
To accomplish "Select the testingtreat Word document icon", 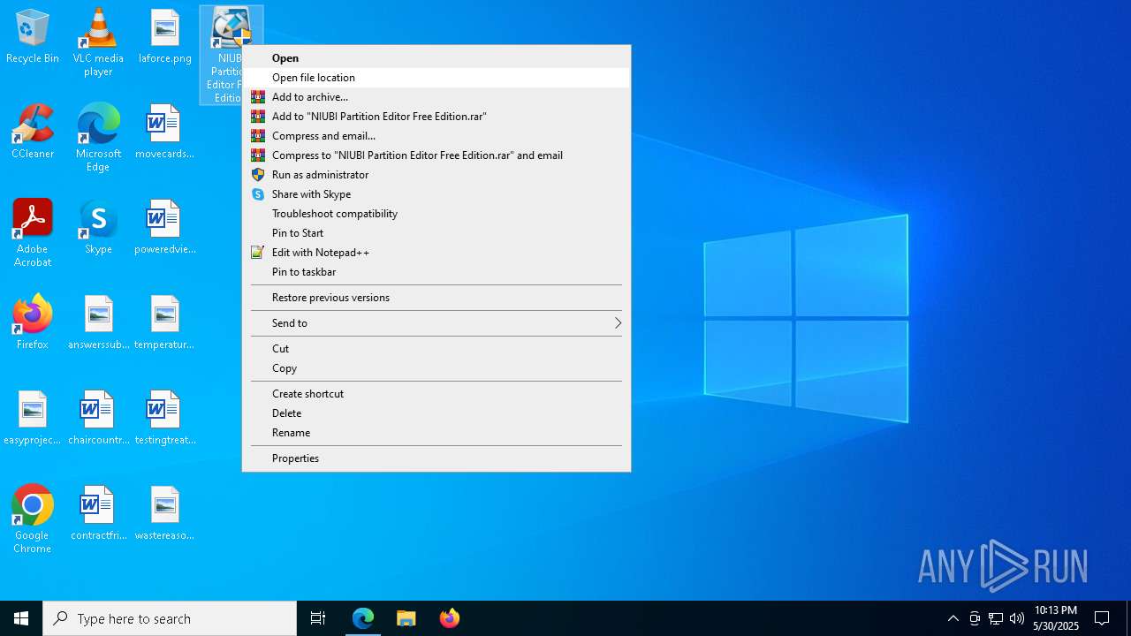I will tap(164, 419).
